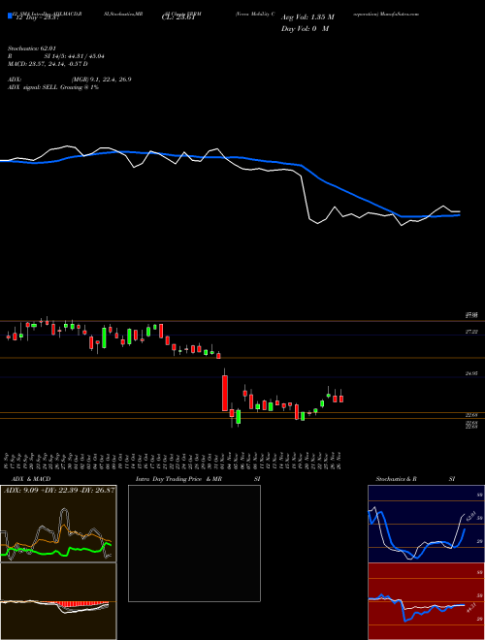Open the ADX indicator mini chart

pyautogui.click(x=58, y=524)
